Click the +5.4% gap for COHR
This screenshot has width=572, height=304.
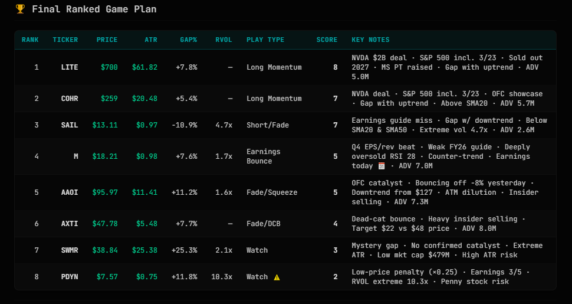(187, 99)
